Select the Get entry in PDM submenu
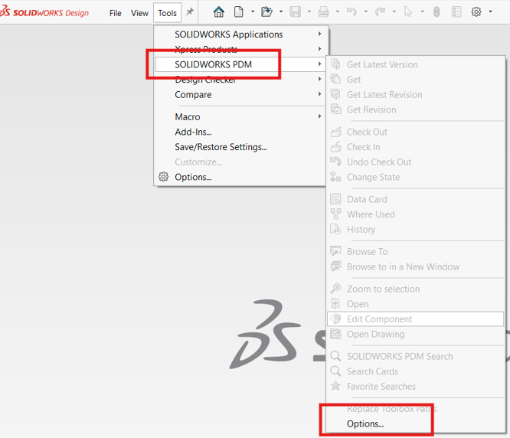 415,79
